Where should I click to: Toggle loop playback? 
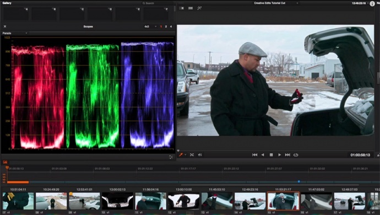tap(296, 155)
